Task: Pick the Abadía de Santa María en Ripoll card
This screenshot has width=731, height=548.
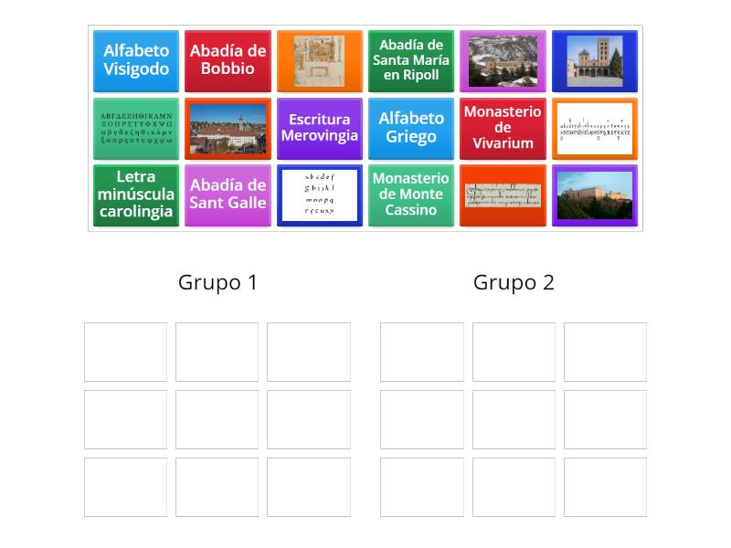Action: coord(411,62)
